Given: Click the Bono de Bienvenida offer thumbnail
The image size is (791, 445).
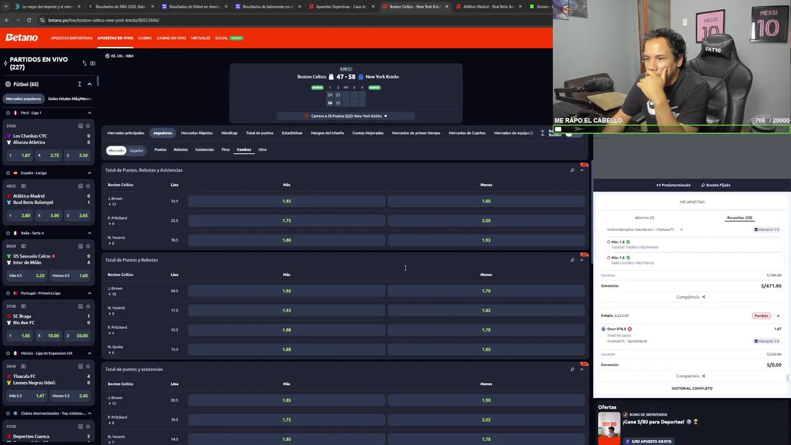Looking at the screenshot, I should [x=609, y=428].
